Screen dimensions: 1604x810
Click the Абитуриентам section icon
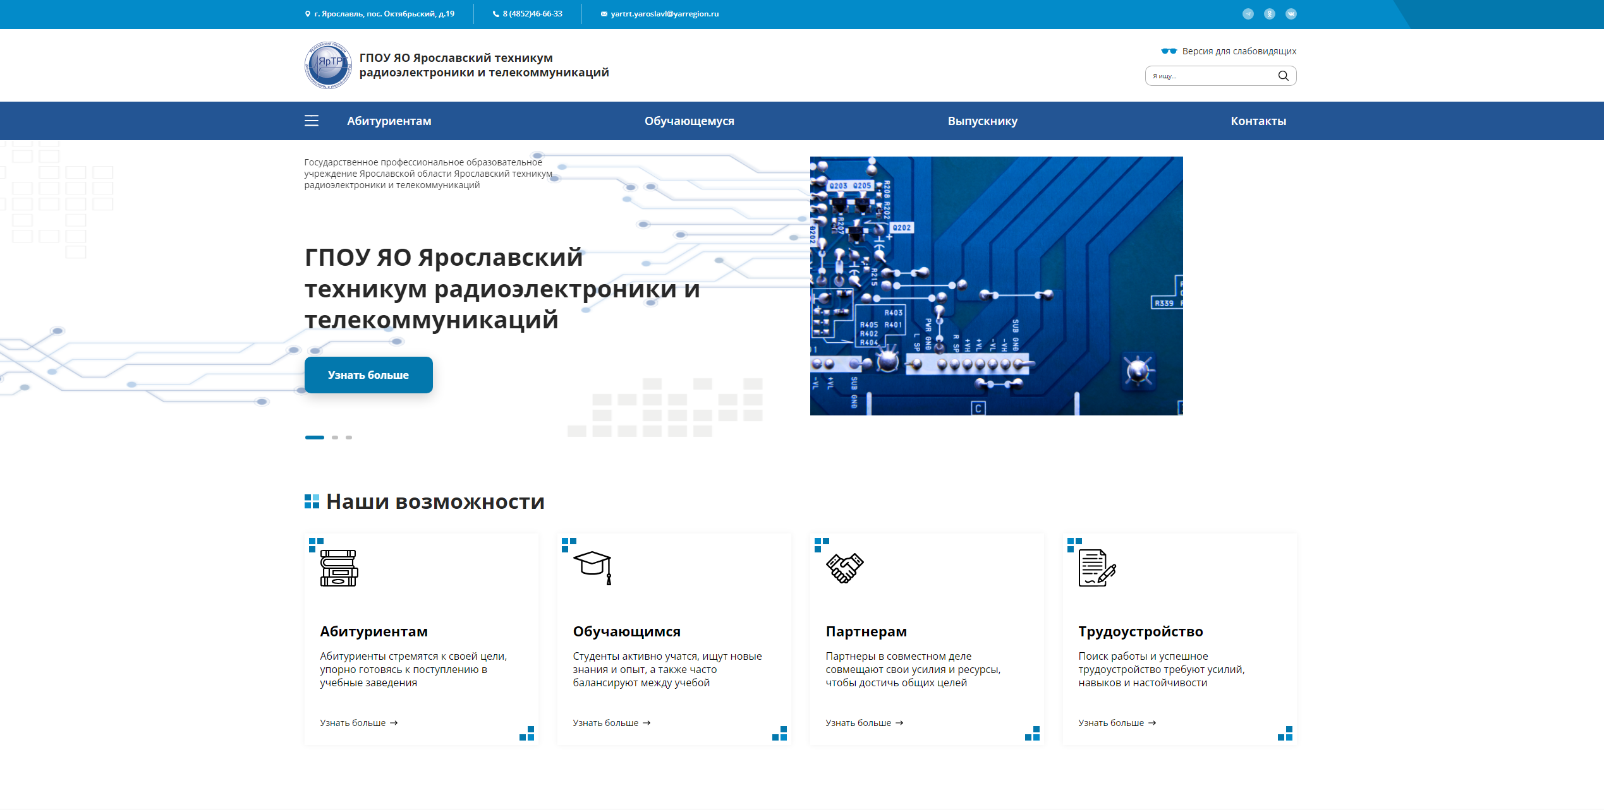coord(338,568)
